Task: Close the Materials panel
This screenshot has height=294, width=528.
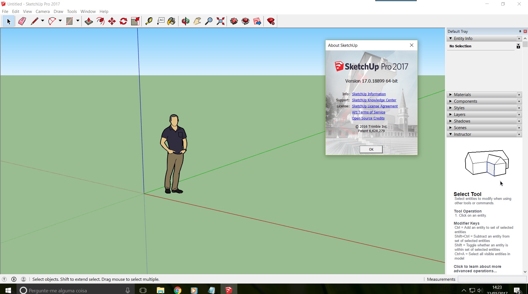Action: (x=519, y=95)
